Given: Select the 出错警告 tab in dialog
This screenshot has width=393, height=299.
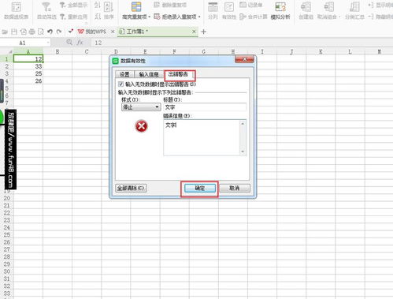Looking at the screenshot, I should pyautogui.click(x=179, y=74).
